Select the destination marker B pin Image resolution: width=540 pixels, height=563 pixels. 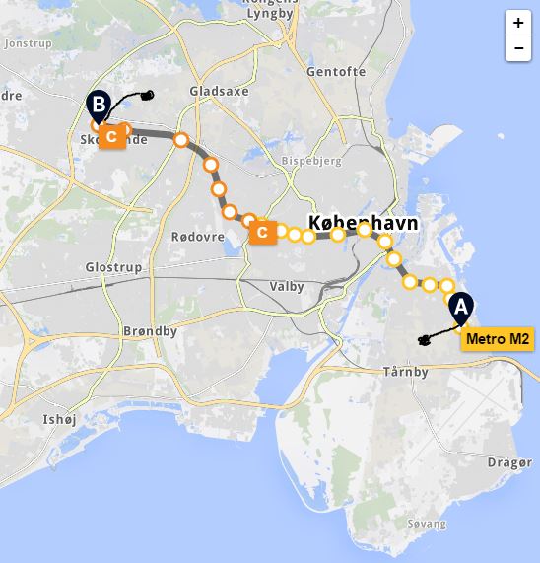point(99,107)
